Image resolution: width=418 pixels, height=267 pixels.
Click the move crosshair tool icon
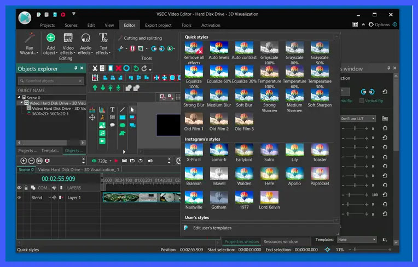coord(92,117)
